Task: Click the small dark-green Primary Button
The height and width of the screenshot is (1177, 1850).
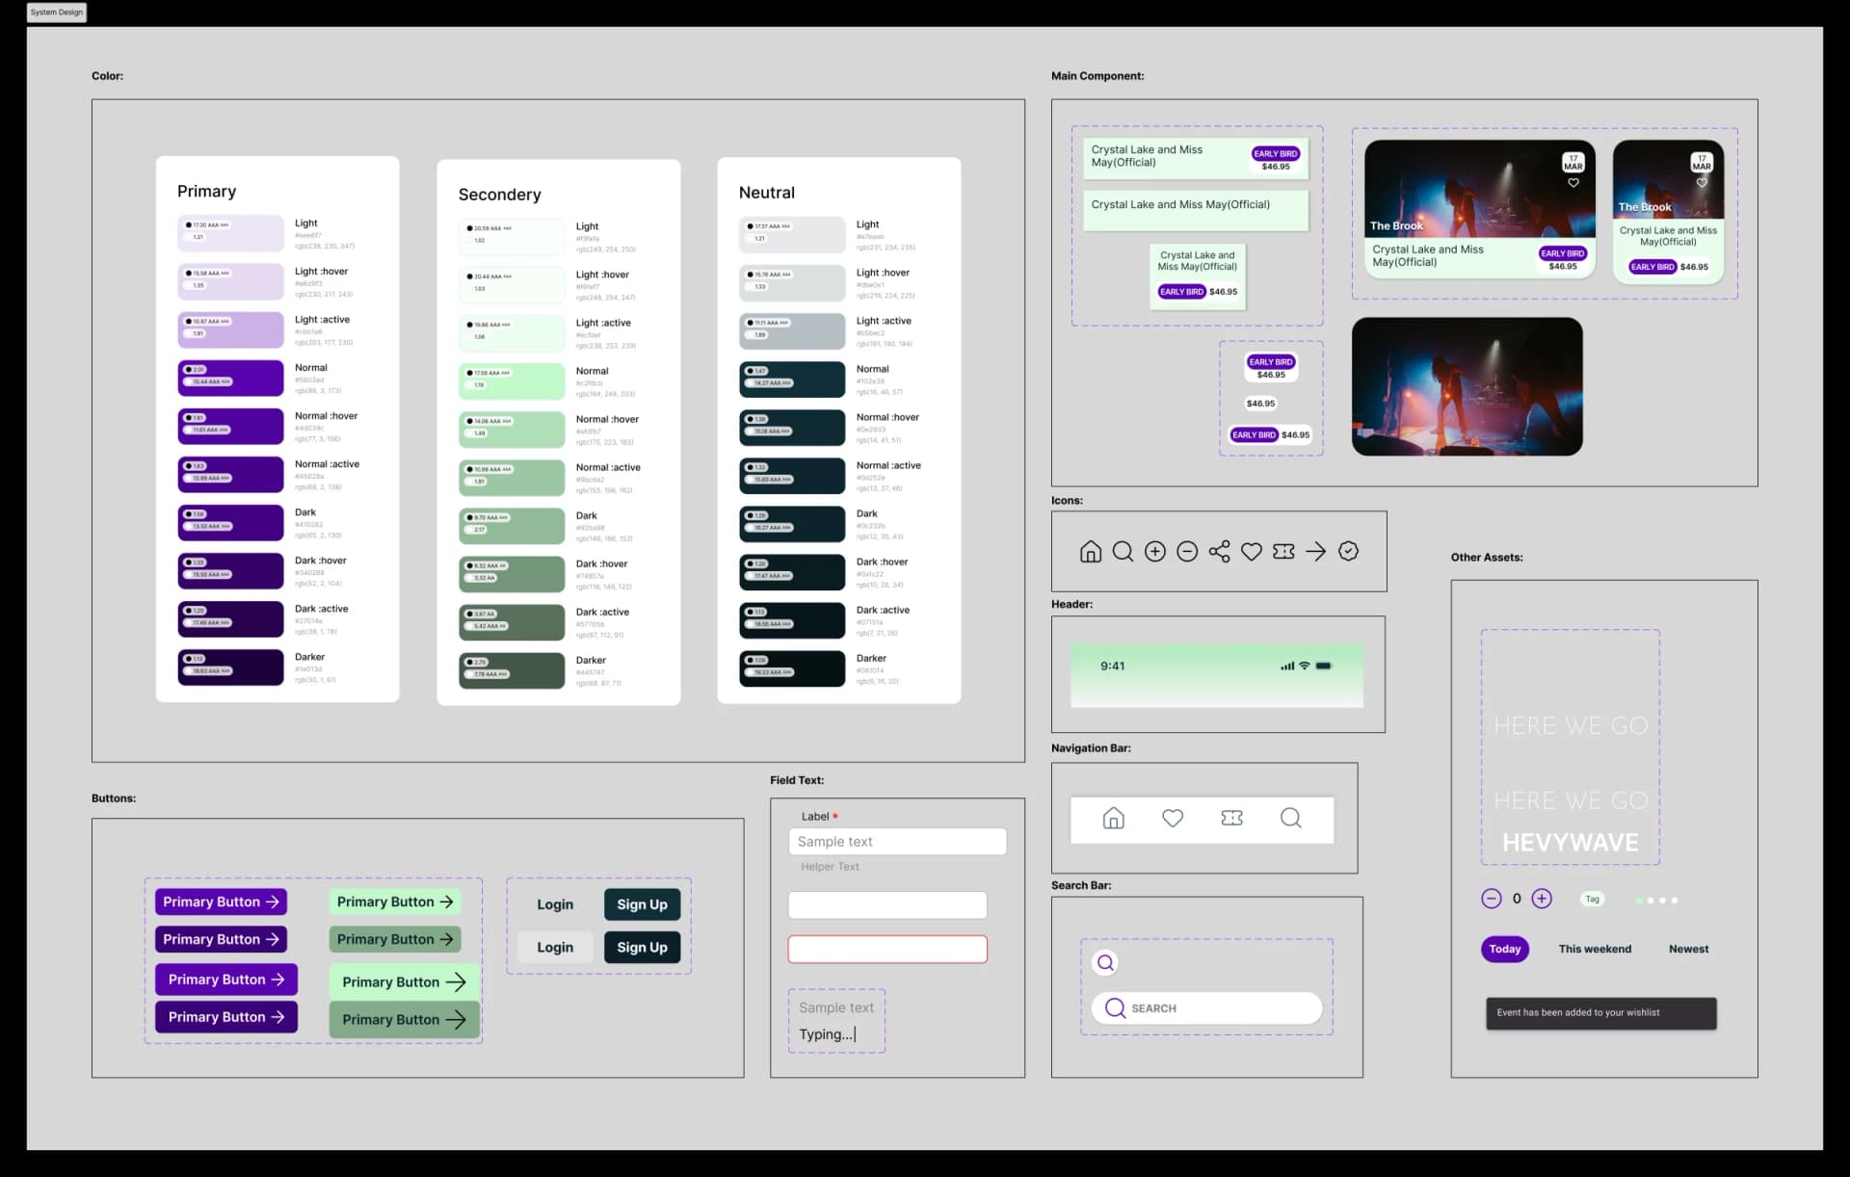Action: click(x=395, y=939)
